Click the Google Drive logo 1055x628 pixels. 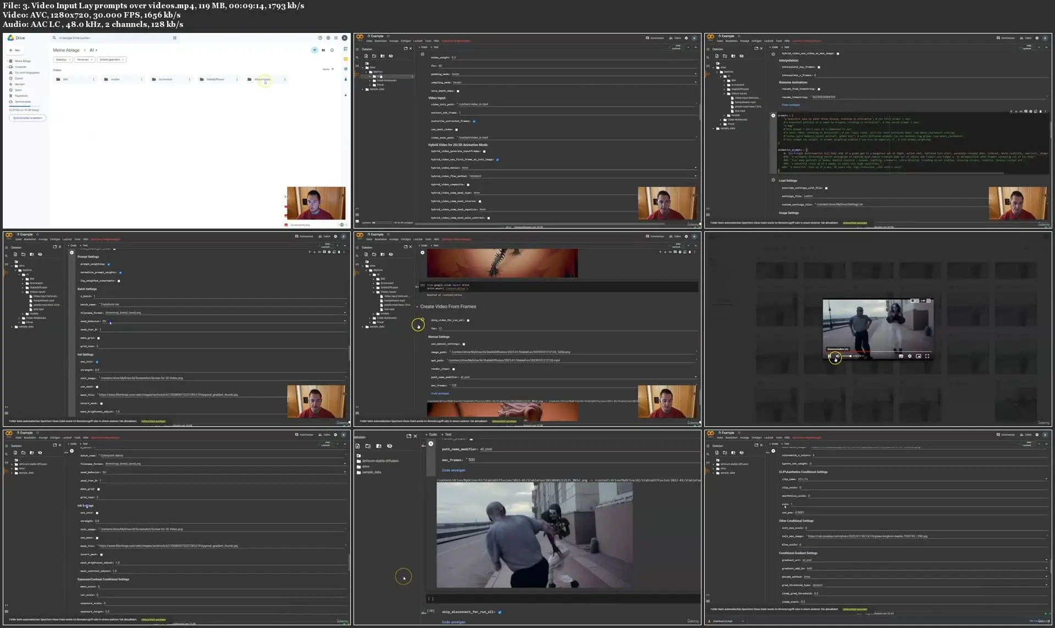pyautogui.click(x=10, y=38)
